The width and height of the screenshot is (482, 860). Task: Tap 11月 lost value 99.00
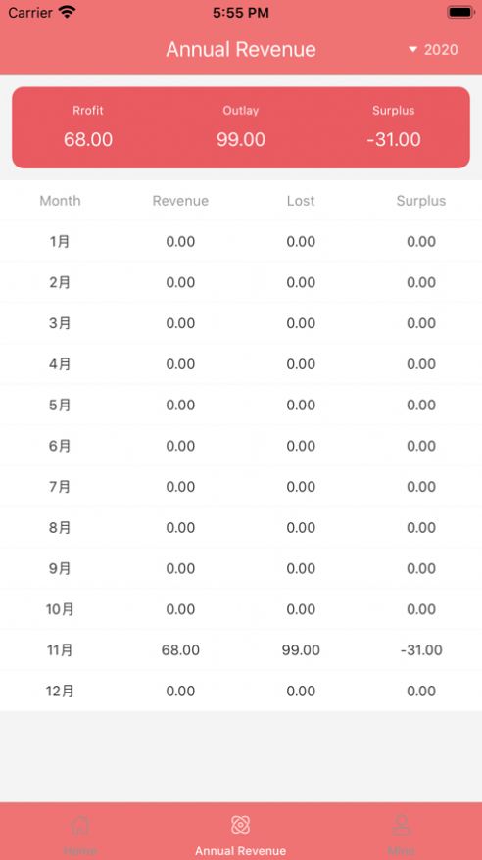[301, 650]
